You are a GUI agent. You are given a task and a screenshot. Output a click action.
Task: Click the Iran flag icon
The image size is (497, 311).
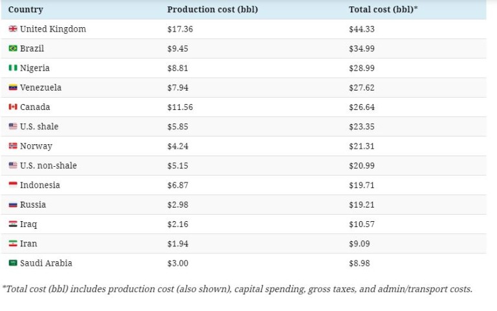[x=13, y=244]
